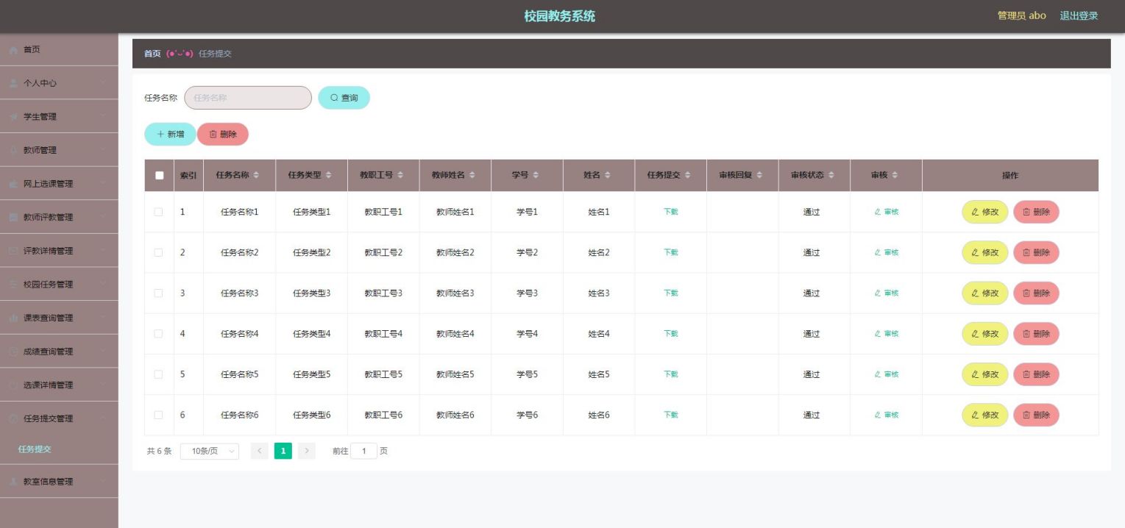This screenshot has width=1125, height=528.
Task: Open 首页 in the sidebar menu
Action: click(59, 49)
